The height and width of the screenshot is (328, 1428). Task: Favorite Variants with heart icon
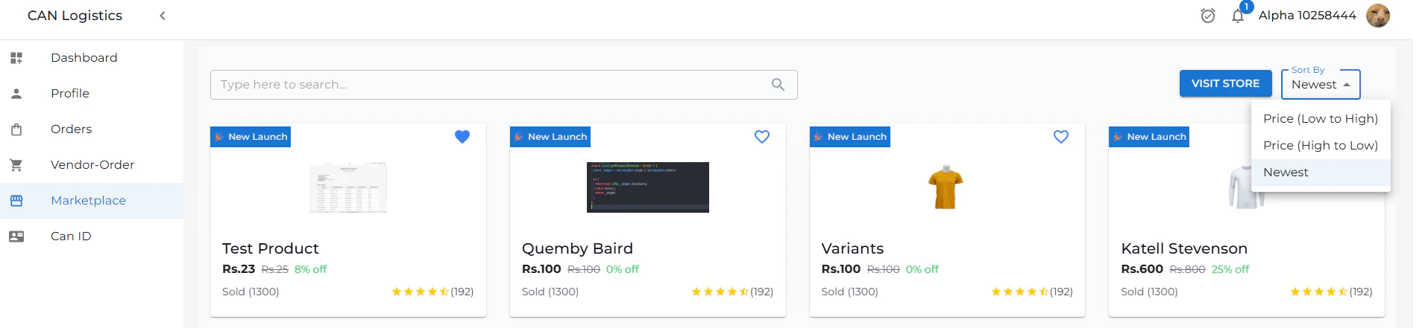1061,137
